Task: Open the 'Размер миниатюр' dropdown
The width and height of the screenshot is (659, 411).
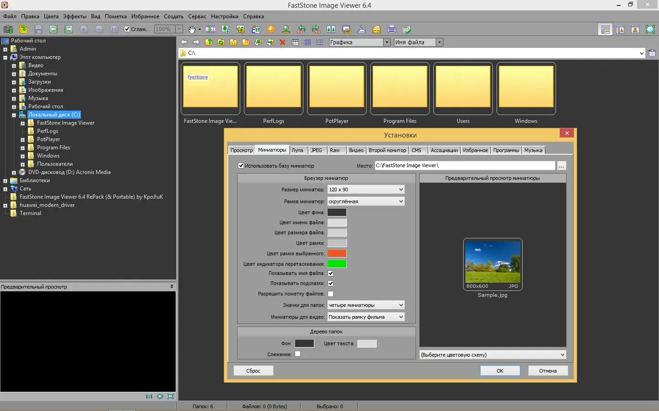Action: (x=366, y=190)
